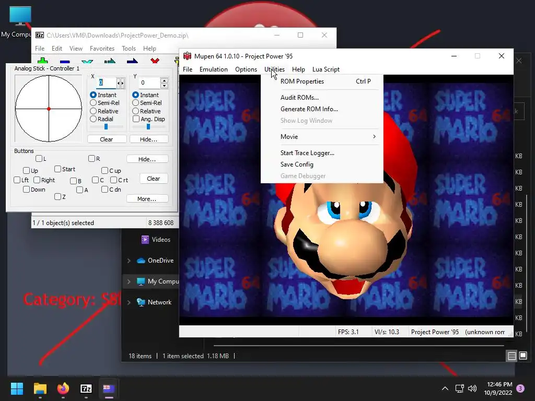Image resolution: width=535 pixels, height=401 pixels.
Task: Open the Lua Script menu
Action: (x=326, y=69)
